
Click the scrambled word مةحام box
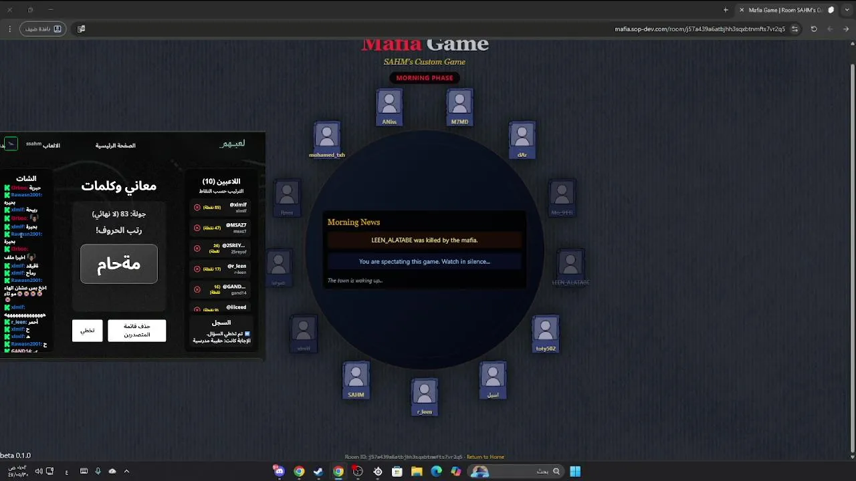[x=119, y=263]
